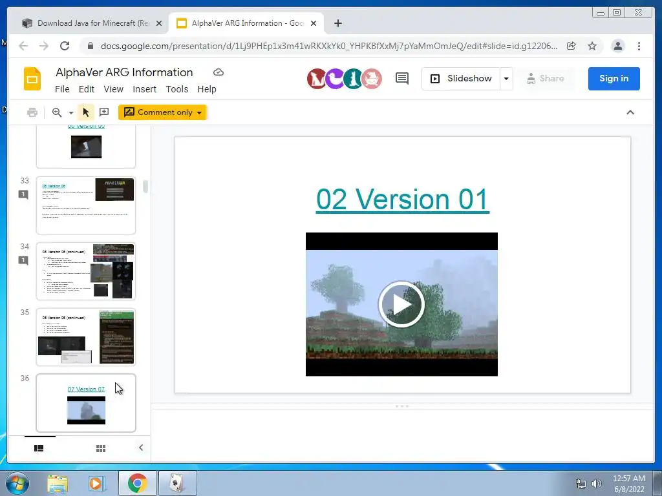
Task: Open the Comment only mode dropdown
Action: click(x=162, y=112)
